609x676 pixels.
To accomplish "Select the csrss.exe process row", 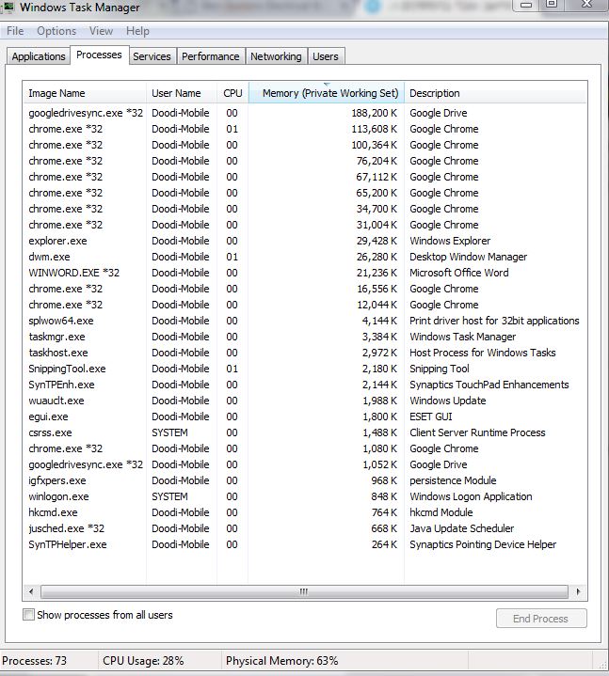I will pyautogui.click(x=304, y=432).
